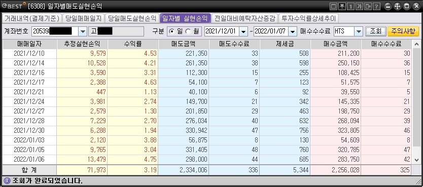The width and height of the screenshot is (423, 187).
Task: Click the date cell 2021/12/24
Action: tap(29, 101)
